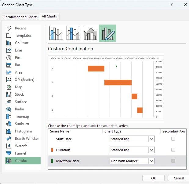Click the orange Duration series color swatch
Image resolution: width=189 pixels, height=184 pixels.
52,150
